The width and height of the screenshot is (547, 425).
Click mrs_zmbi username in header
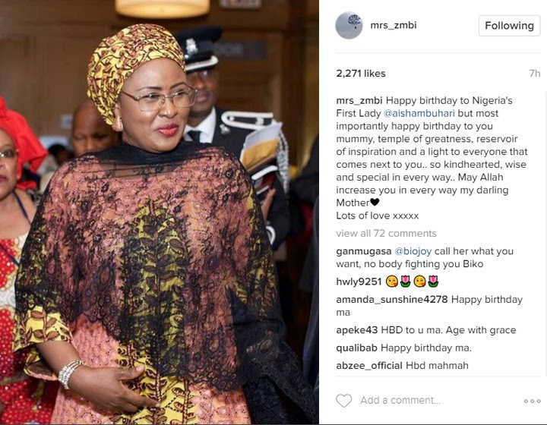(x=394, y=25)
